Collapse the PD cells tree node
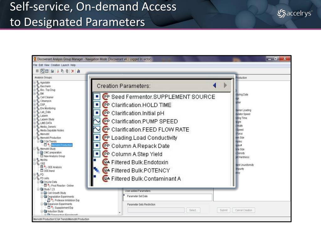This screenshot has height=240, width=321. 35,178
